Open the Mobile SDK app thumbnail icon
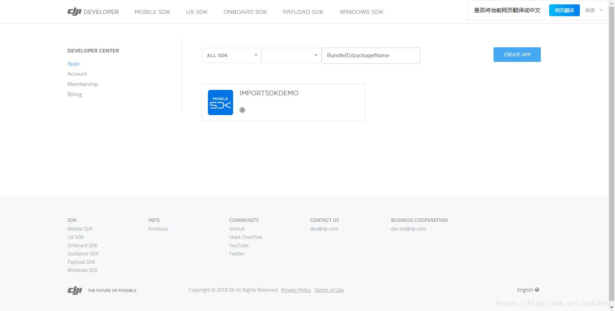Image resolution: width=615 pixels, height=311 pixels. pyautogui.click(x=221, y=102)
